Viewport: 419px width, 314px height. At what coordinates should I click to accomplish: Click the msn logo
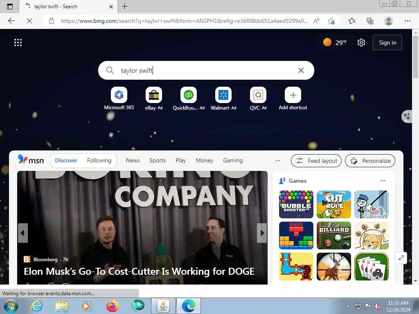(x=31, y=160)
